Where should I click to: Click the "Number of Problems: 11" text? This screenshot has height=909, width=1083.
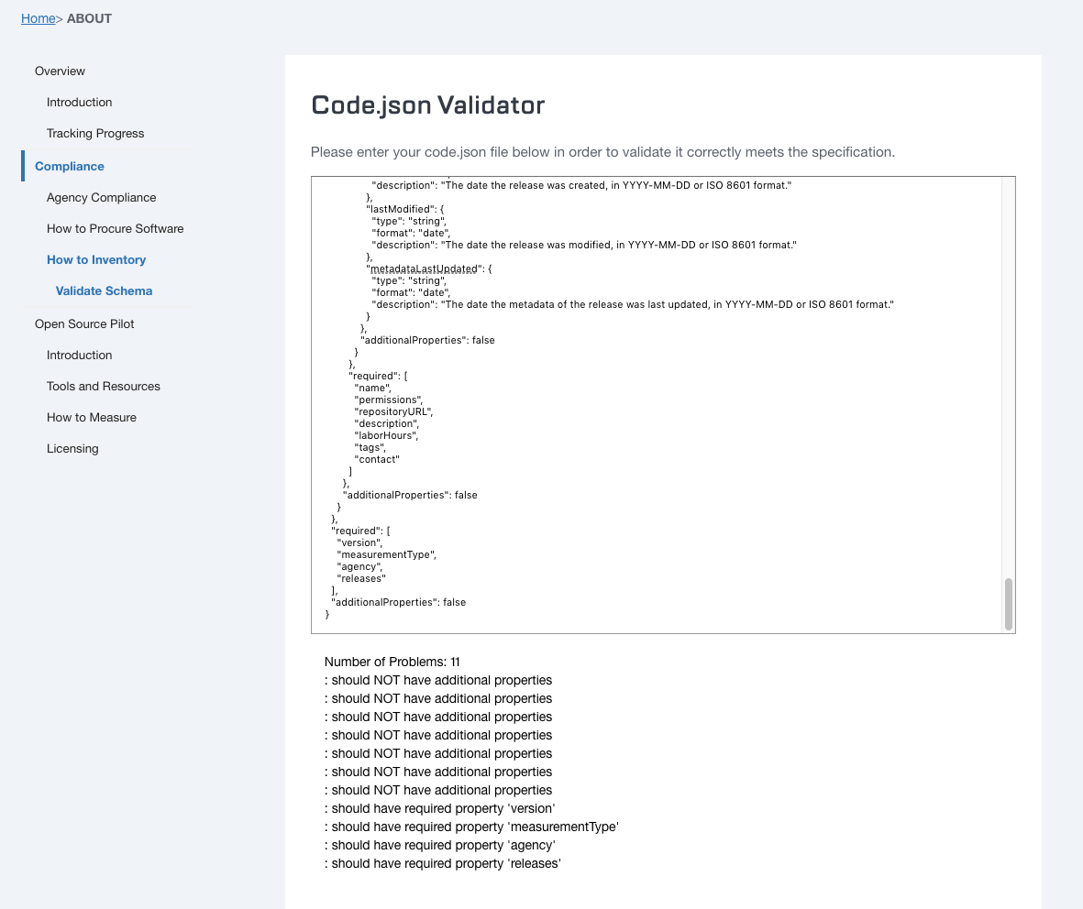392,662
